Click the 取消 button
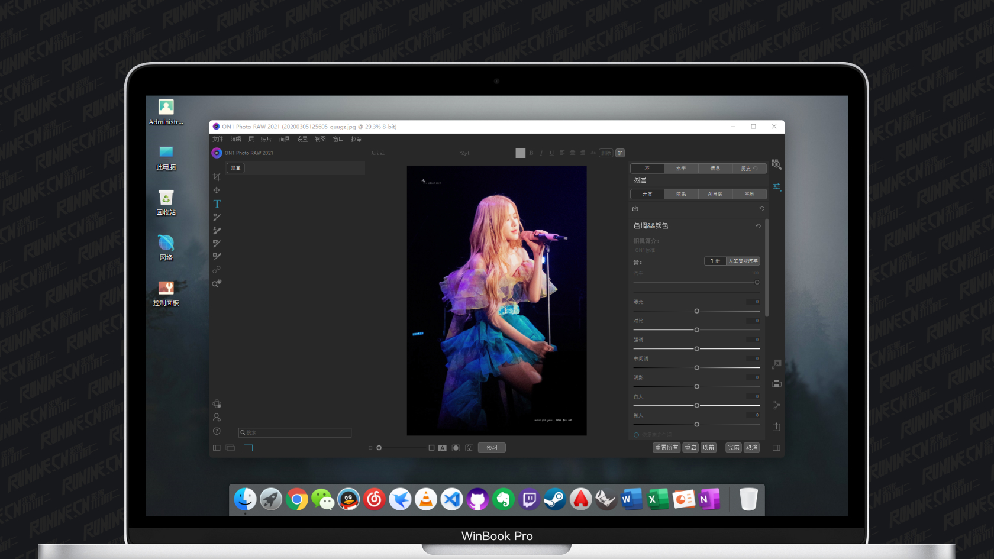This screenshot has width=994, height=559. point(751,448)
